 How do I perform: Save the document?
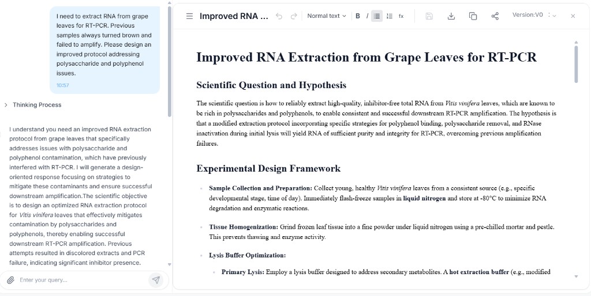tap(429, 16)
